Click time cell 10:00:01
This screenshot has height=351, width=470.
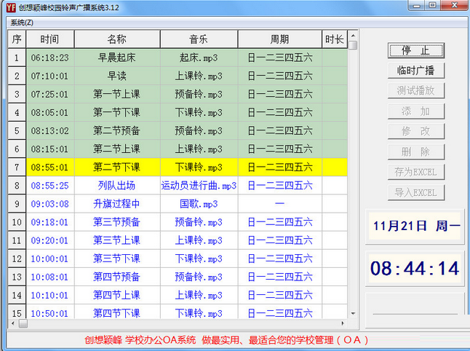[x=50, y=259]
